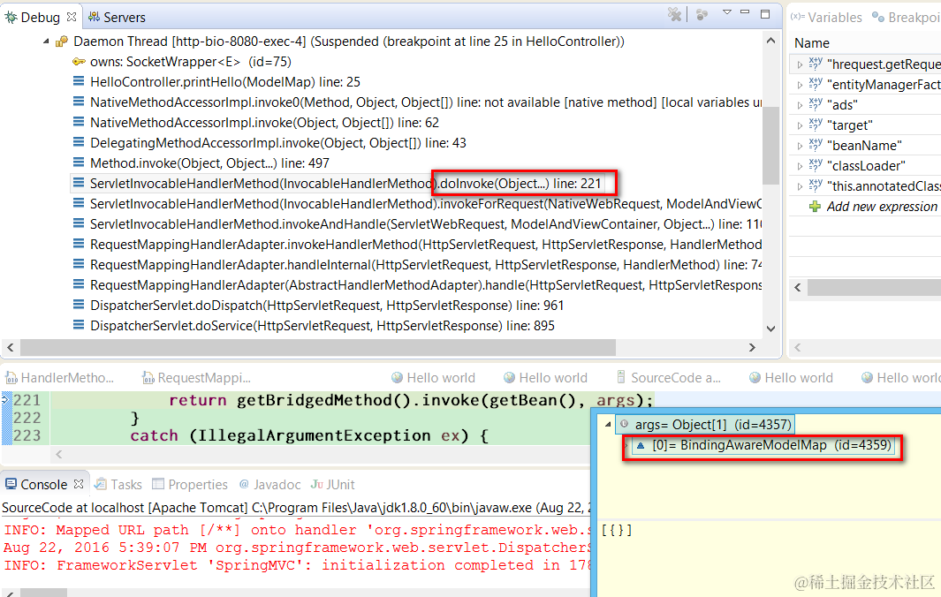Click Remove All Terminated Launches icon
The height and width of the screenshot is (597, 941).
click(x=674, y=14)
